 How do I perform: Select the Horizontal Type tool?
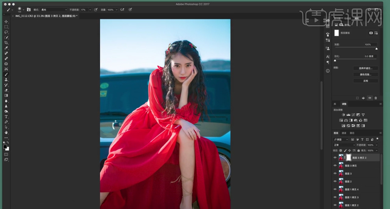coord(6,117)
